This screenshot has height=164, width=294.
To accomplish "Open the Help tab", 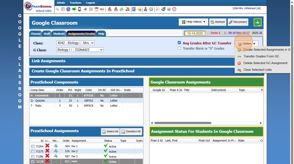I will 101,34.
